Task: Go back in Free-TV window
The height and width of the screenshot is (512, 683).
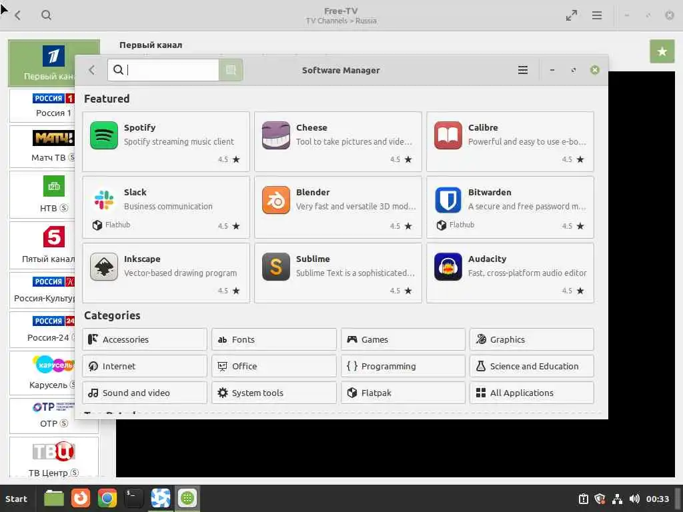Action: coord(18,15)
